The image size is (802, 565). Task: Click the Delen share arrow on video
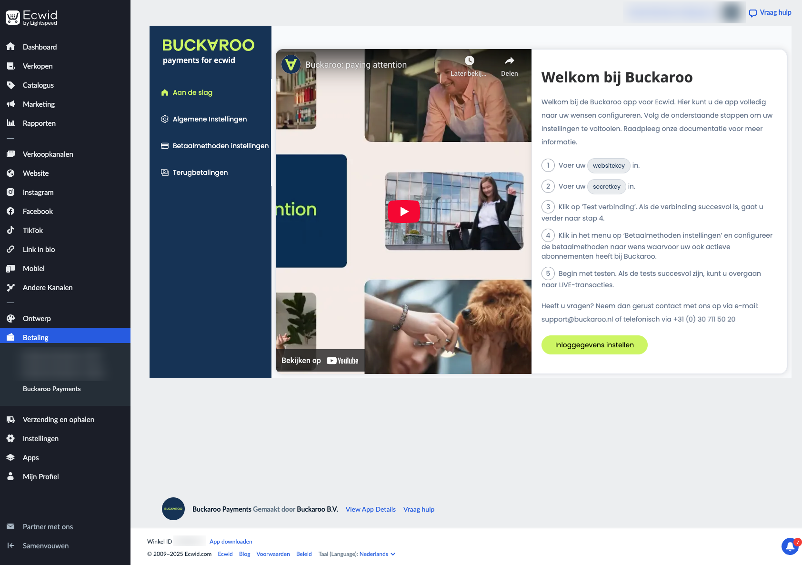[x=509, y=61]
